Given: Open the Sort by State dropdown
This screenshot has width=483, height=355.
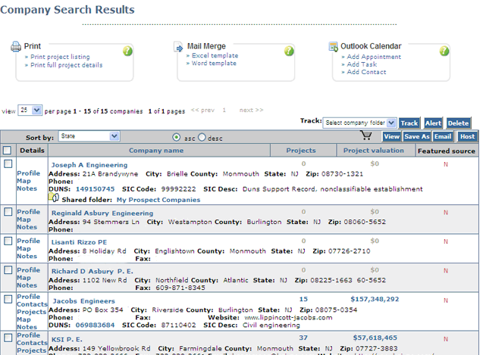Looking at the screenshot, I should coord(89,136).
